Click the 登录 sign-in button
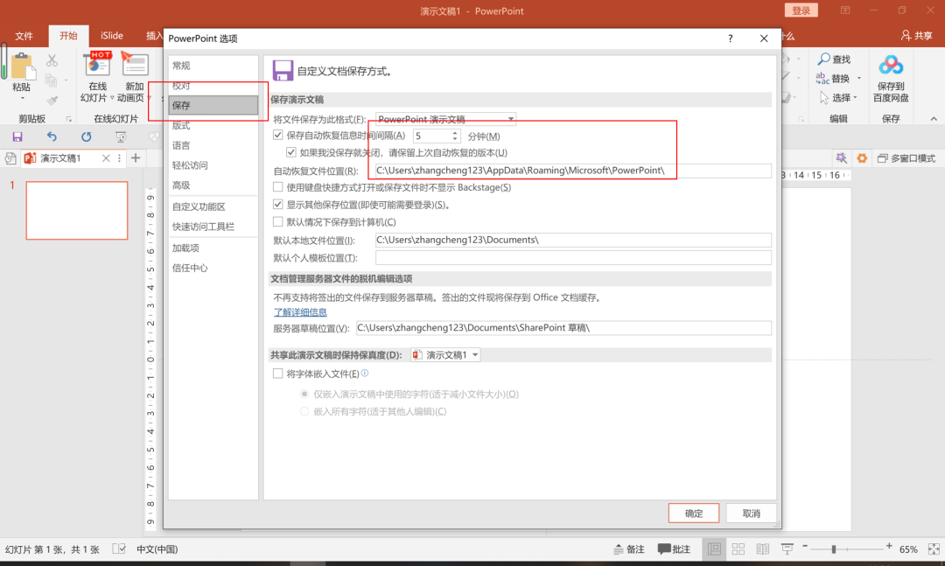Viewport: 945px width, 566px height. [x=801, y=10]
